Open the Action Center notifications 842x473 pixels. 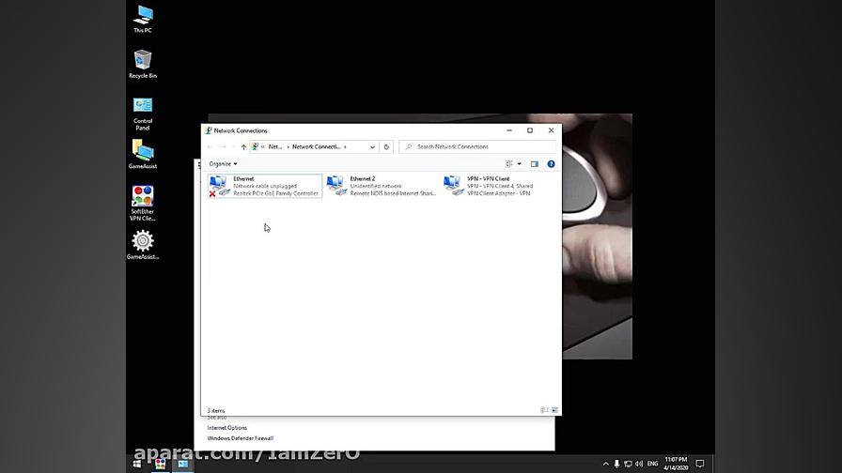(x=700, y=464)
